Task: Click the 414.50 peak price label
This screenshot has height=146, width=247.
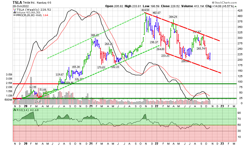Action: point(145,10)
